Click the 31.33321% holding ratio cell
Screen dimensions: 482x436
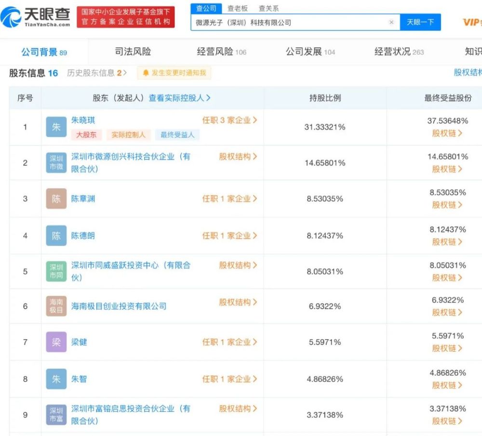pos(325,127)
